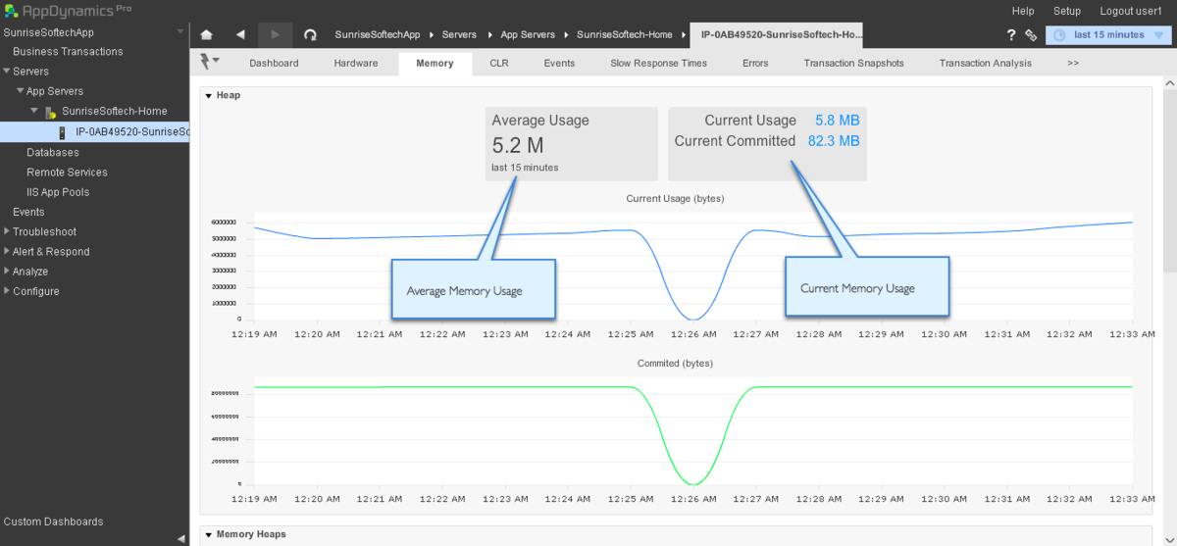Click Servers in the breadcrumb
Image resolution: width=1177 pixels, height=546 pixels.
[459, 34]
